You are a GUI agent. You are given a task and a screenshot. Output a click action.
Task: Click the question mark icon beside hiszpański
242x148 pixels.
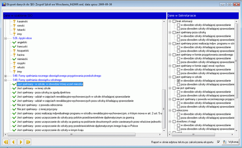click(14, 50)
